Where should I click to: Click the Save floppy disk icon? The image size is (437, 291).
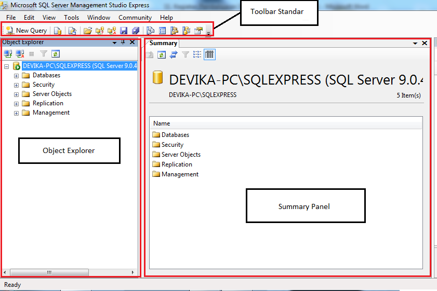[x=124, y=31]
